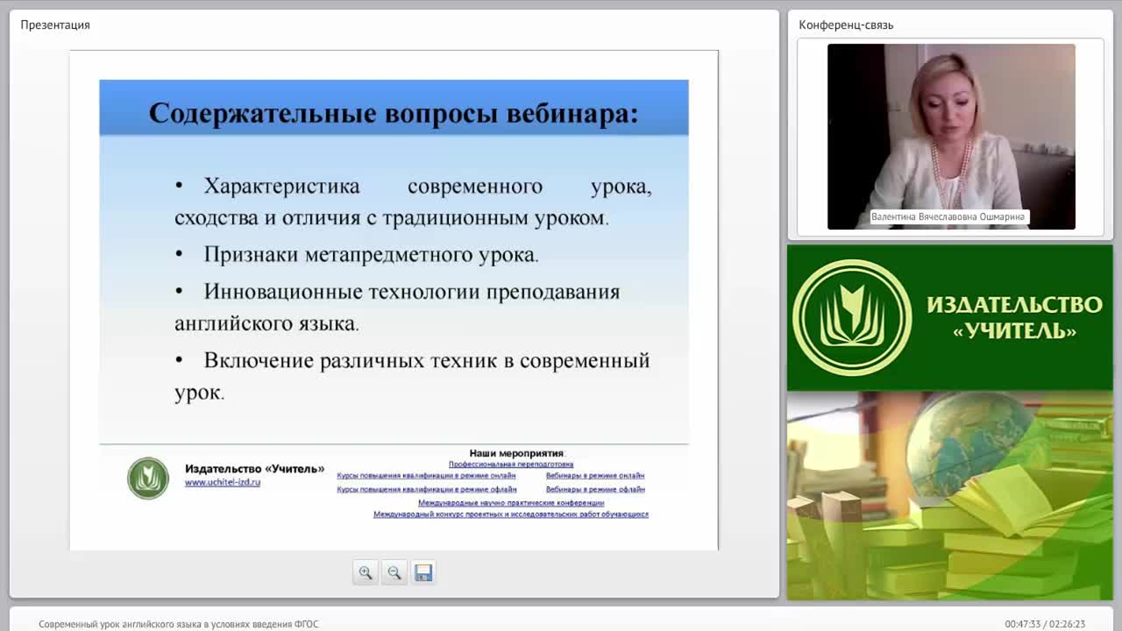The width and height of the screenshot is (1122, 631).
Task: Click bullet Инновационные технологии преподавания
Action: pyautogui.click(x=398, y=307)
